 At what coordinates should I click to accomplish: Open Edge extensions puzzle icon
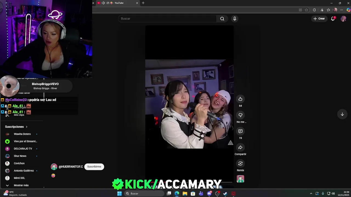coord(314,10)
